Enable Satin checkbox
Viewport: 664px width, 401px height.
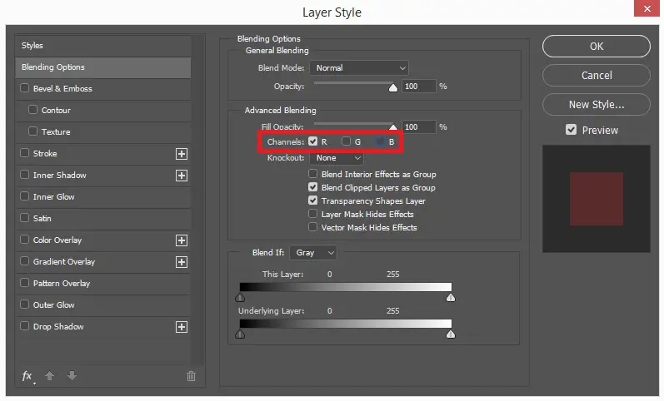[24, 218]
